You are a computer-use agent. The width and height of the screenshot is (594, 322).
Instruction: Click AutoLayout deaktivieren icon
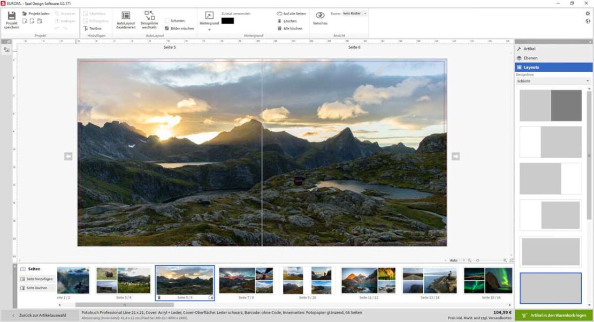pyautogui.click(x=126, y=16)
